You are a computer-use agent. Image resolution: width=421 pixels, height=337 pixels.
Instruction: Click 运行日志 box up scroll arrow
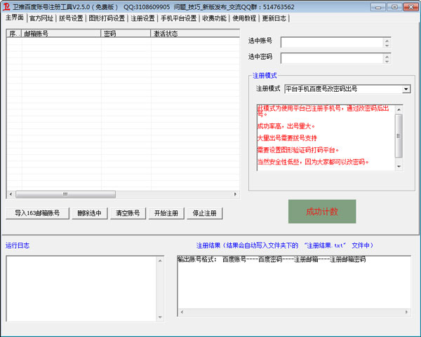[160, 261]
